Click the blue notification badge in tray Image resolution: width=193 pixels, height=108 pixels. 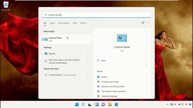[x=190, y=104]
